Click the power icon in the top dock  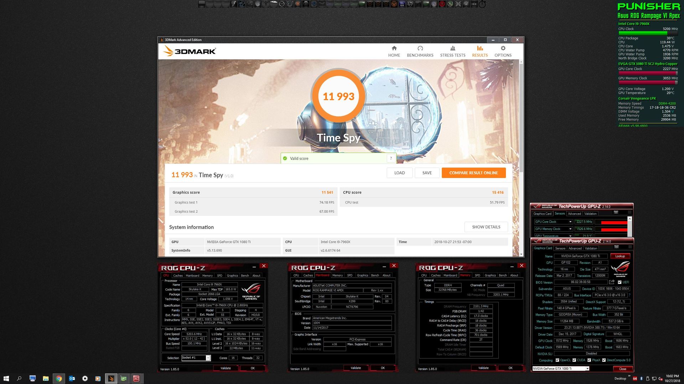[482, 4]
